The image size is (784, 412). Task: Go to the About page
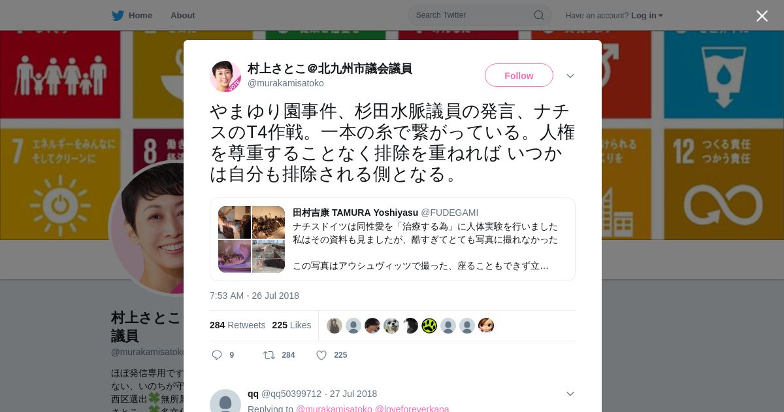click(183, 15)
